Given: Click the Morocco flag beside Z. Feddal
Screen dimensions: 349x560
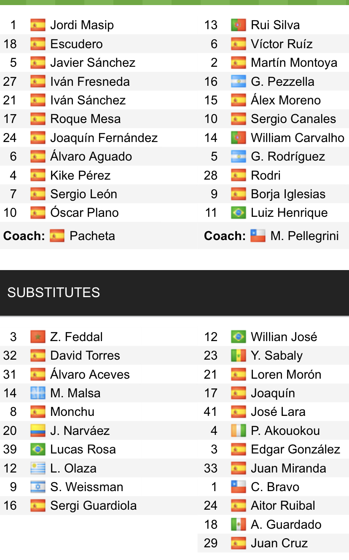Looking at the screenshot, I should coord(38,337).
